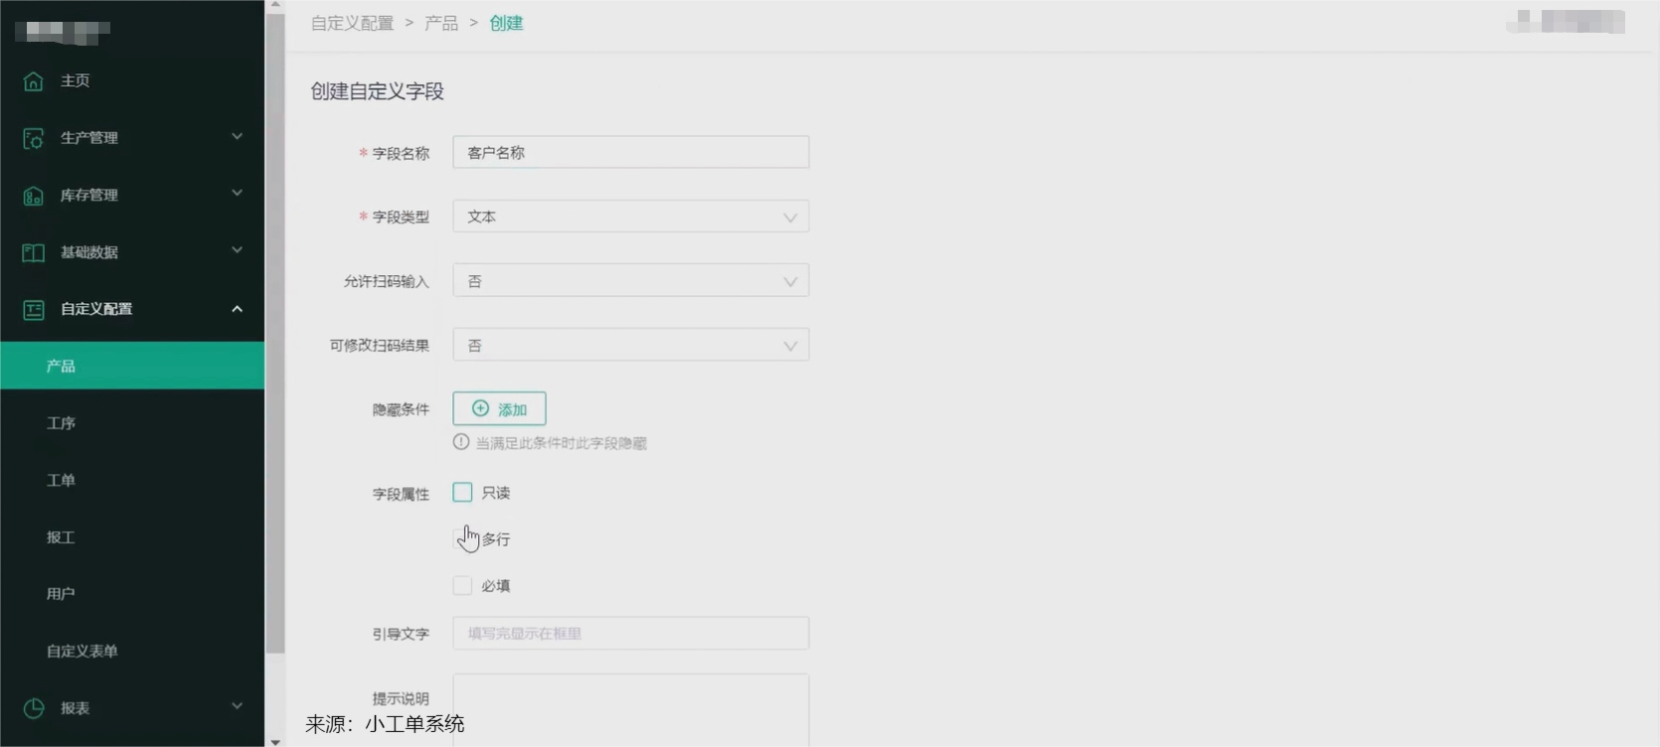The width and height of the screenshot is (1660, 747).
Task: Open 自定义表单 in the sidebar
Action: coord(82,651)
